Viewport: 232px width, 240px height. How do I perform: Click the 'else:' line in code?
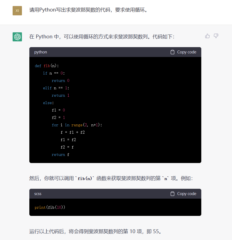pos(49,103)
